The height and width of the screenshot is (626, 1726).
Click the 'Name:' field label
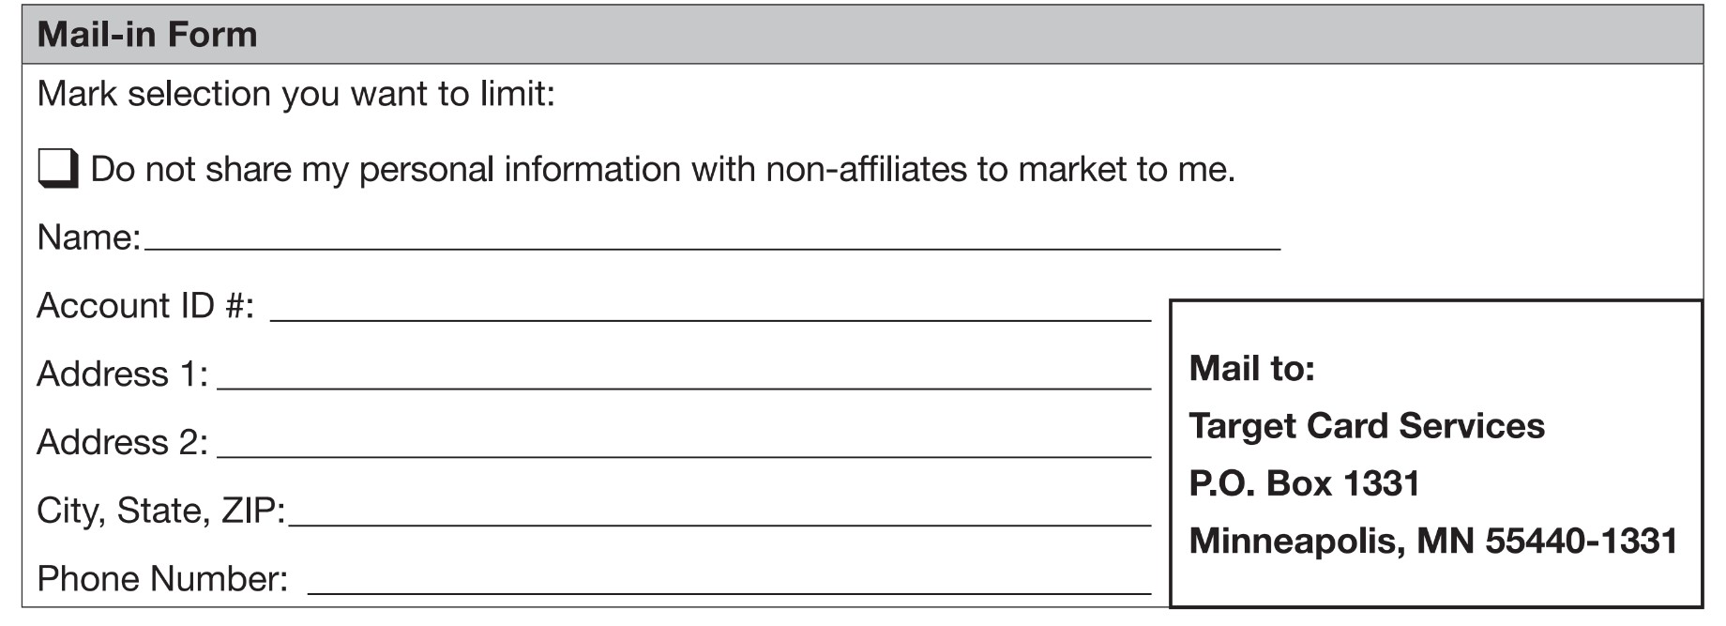pyautogui.click(x=88, y=237)
